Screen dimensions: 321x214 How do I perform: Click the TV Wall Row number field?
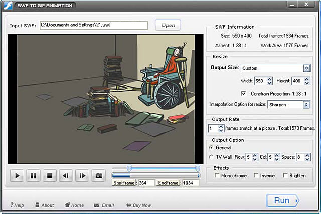(249, 157)
